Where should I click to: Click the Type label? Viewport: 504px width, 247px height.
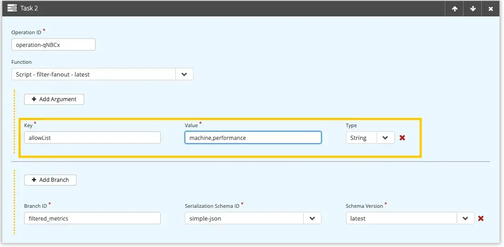pyautogui.click(x=351, y=125)
